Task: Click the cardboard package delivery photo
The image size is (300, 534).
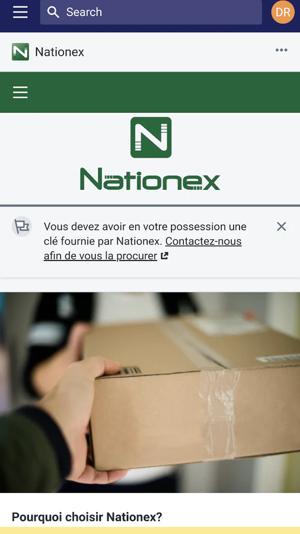Action: click(x=150, y=392)
